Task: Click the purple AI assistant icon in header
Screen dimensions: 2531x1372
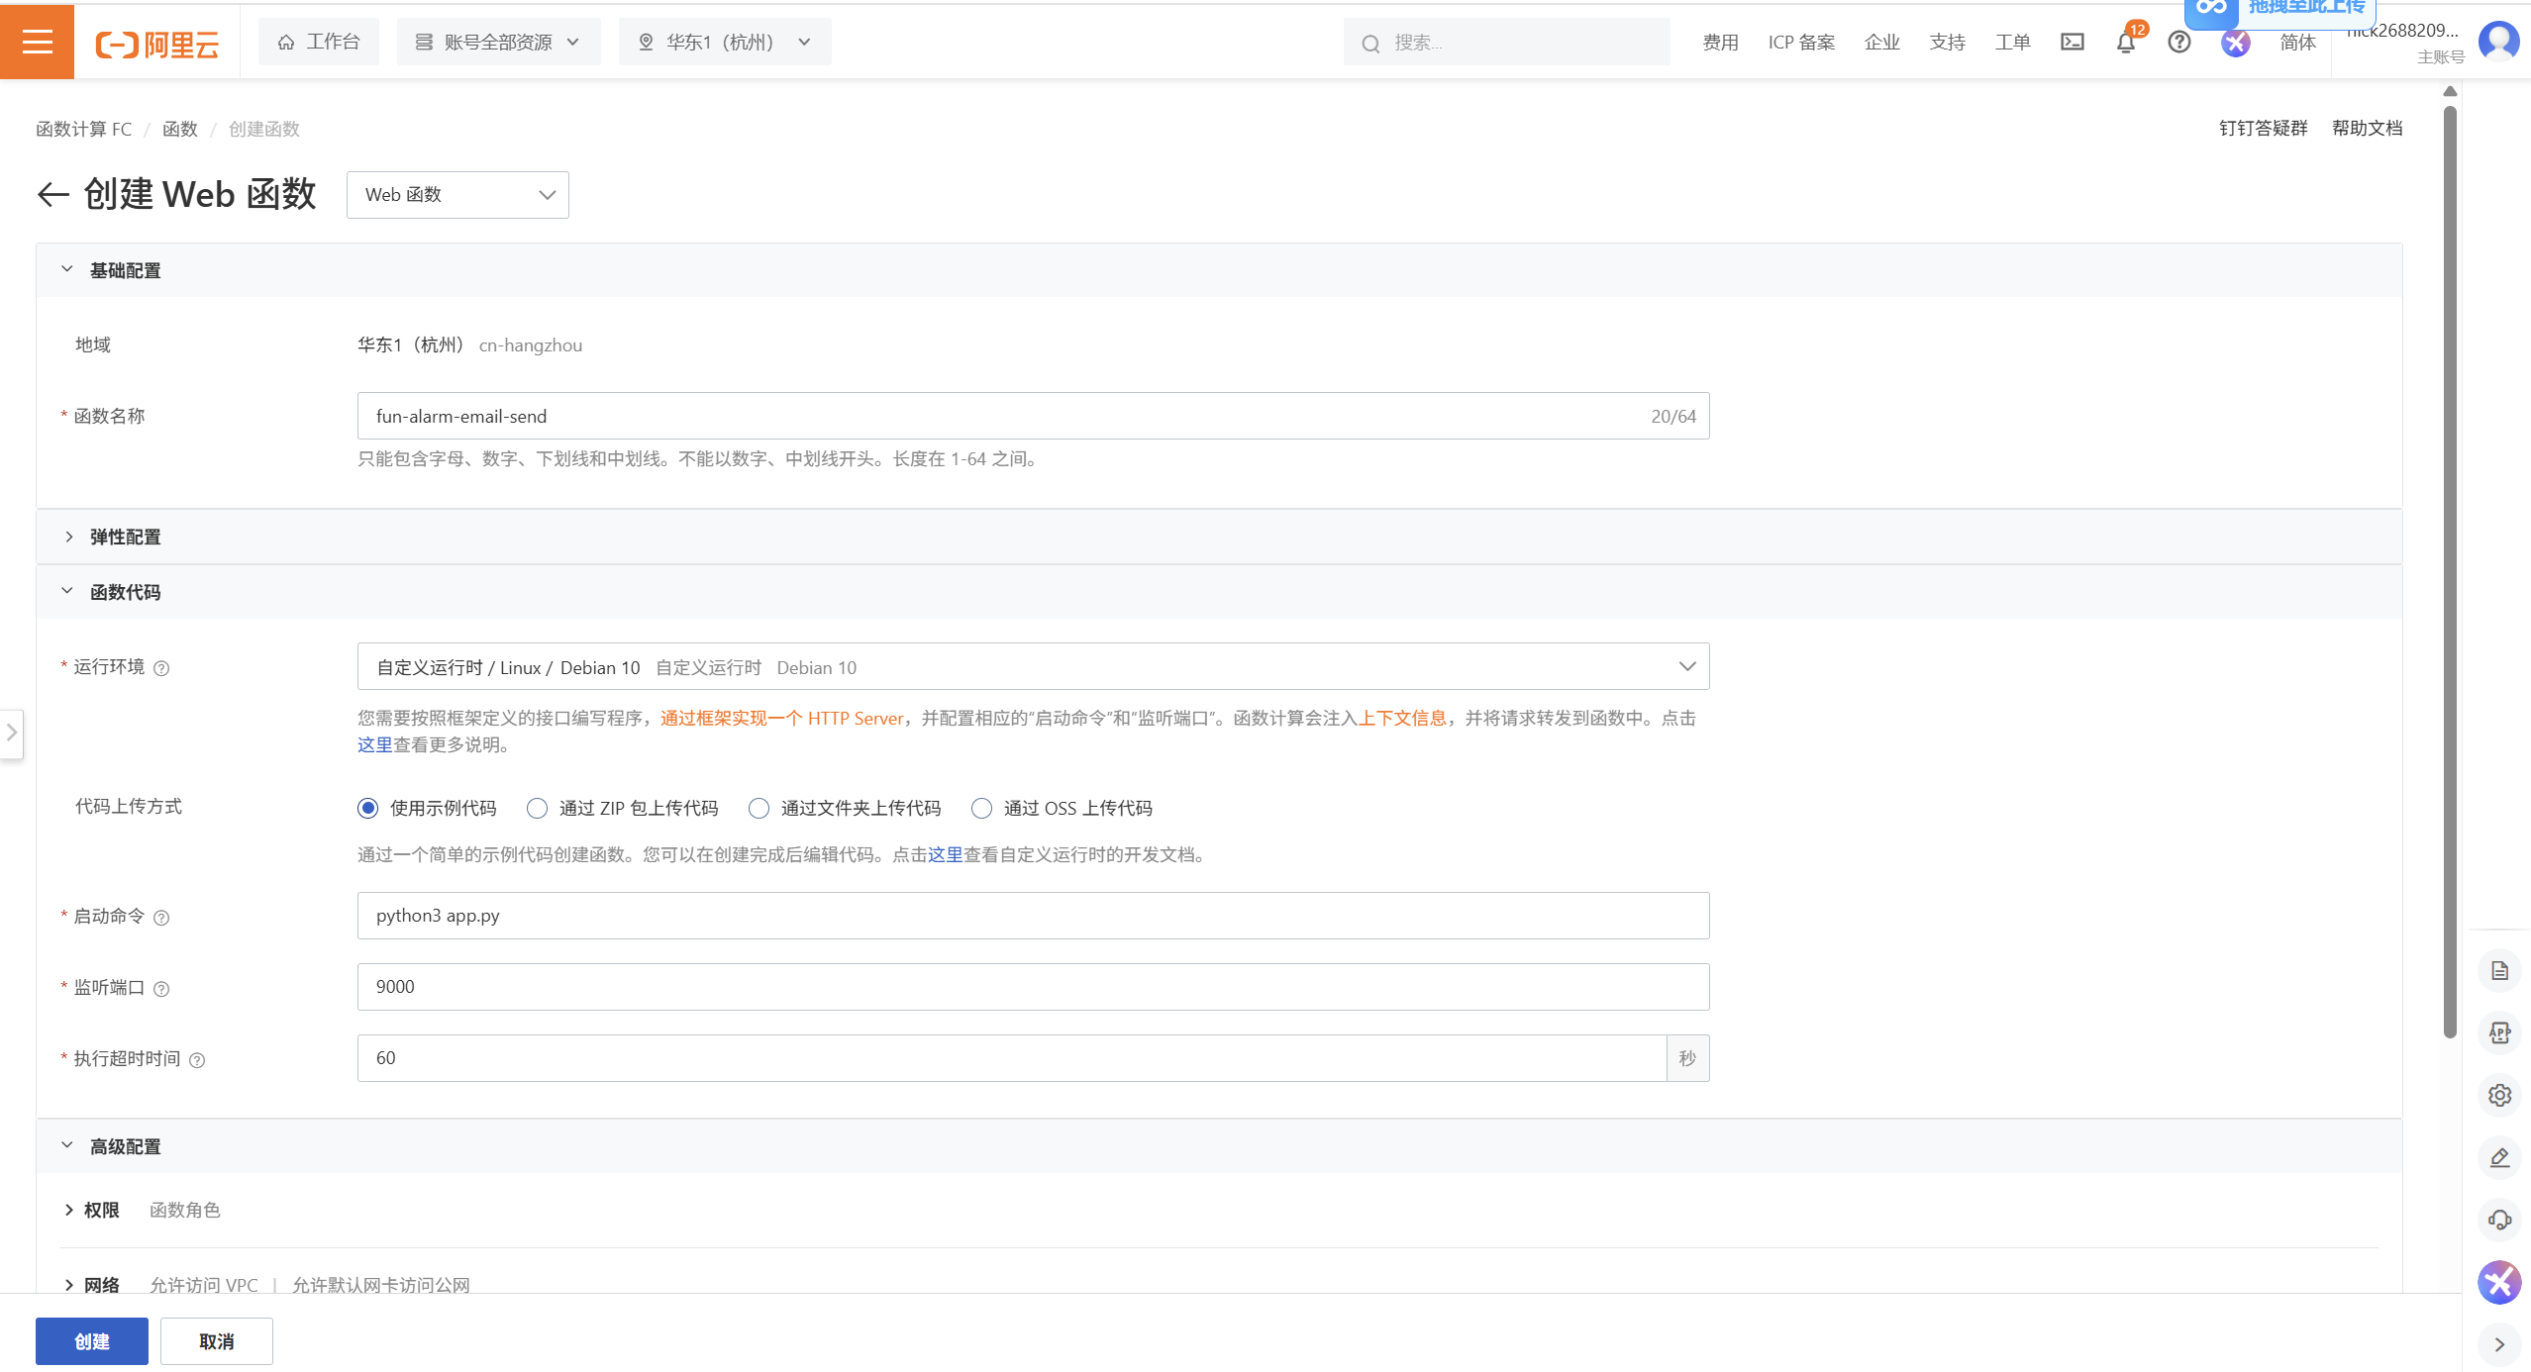Action: point(2235,43)
